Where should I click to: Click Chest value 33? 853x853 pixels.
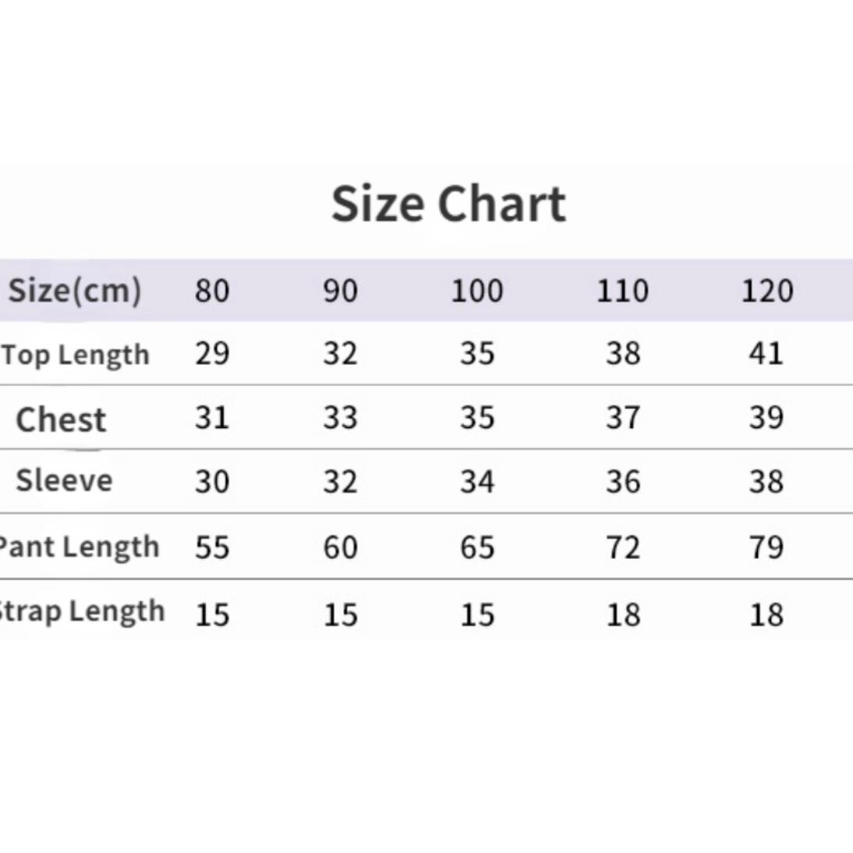[341, 418]
